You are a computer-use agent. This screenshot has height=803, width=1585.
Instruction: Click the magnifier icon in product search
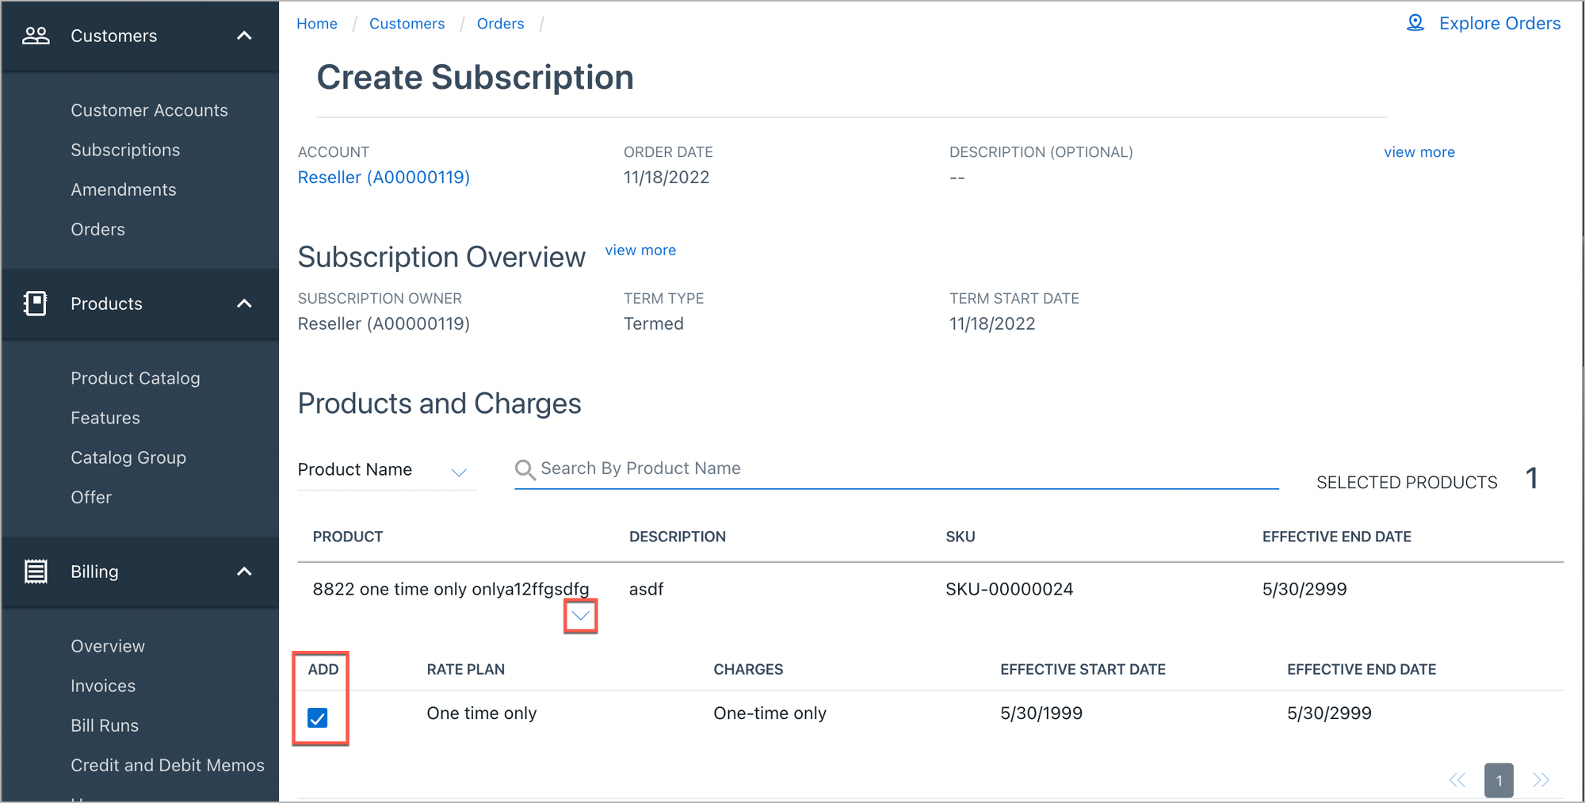click(525, 469)
